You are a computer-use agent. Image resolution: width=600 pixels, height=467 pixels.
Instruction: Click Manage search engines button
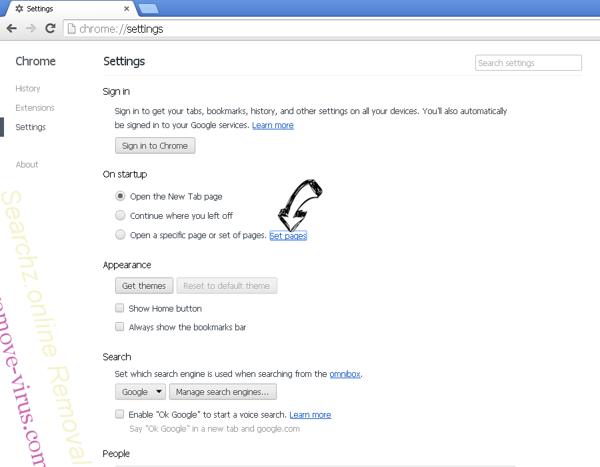[x=223, y=392]
